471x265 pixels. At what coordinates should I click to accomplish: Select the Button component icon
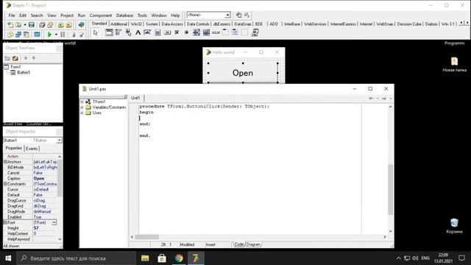tap(167, 32)
